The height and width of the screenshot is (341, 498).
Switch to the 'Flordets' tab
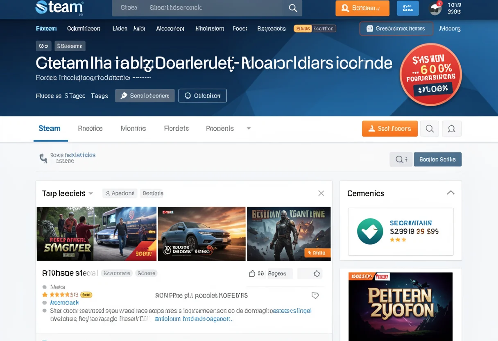[177, 128]
